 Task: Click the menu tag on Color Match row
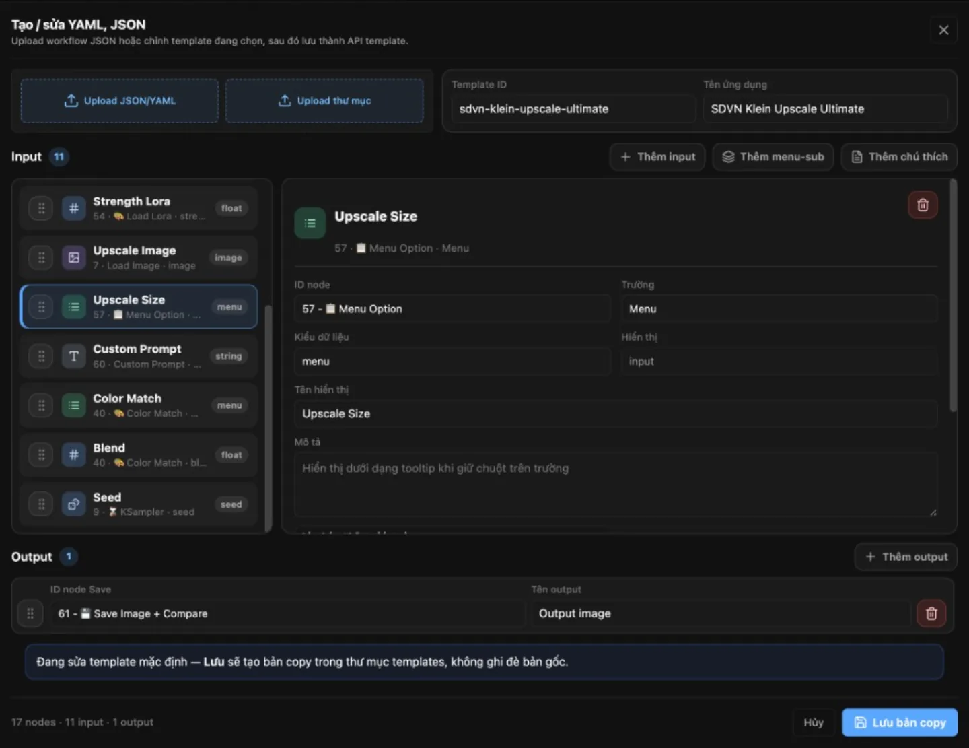point(229,405)
